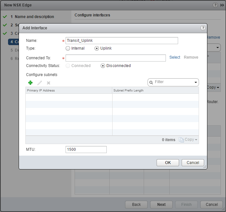Screen dimensions: 226x212
Task: Click the MTU input field
Action: 86,149
